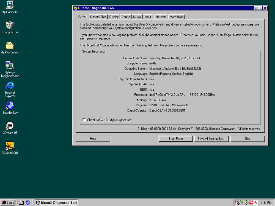Click the Processor value Intel Core 2 Duo
This screenshot has height=206, width=275.
182,94
